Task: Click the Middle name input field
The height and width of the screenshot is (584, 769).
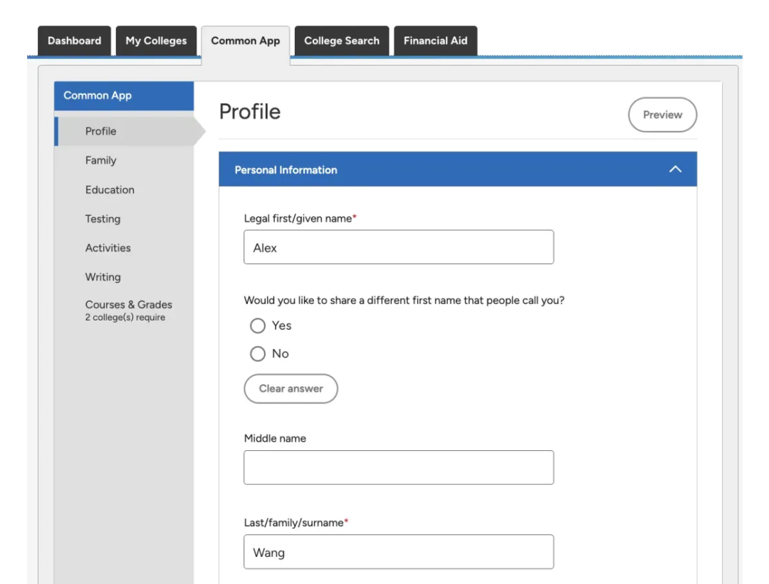Action: click(399, 467)
